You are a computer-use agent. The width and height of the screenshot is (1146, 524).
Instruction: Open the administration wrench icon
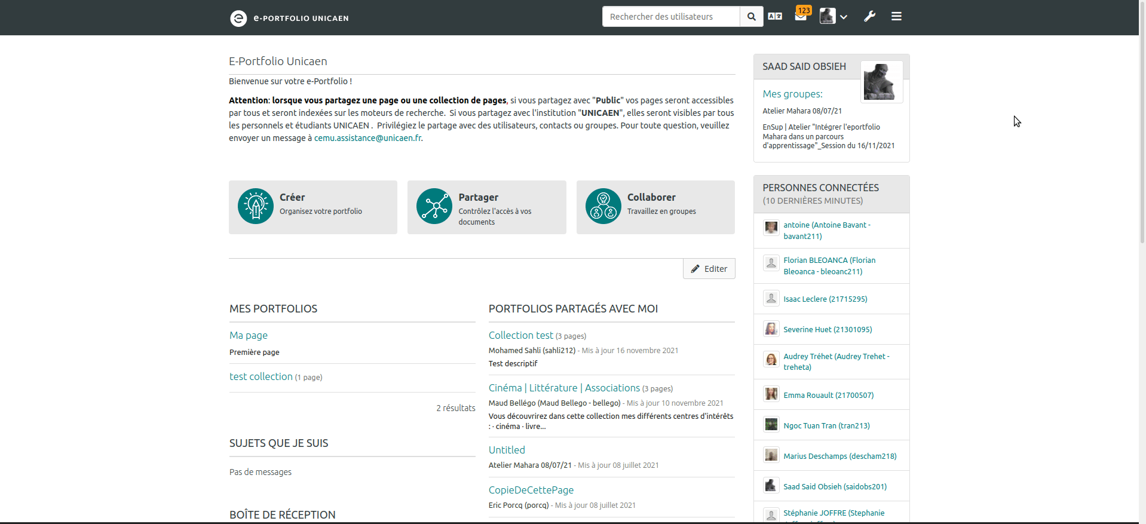tap(869, 17)
